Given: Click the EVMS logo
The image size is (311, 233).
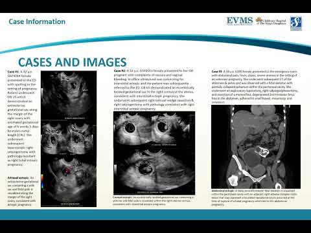Looking at the screenshot, I should point(240,21).
